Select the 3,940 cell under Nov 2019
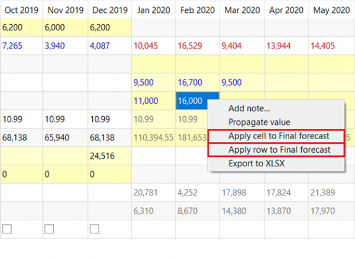 point(56,46)
